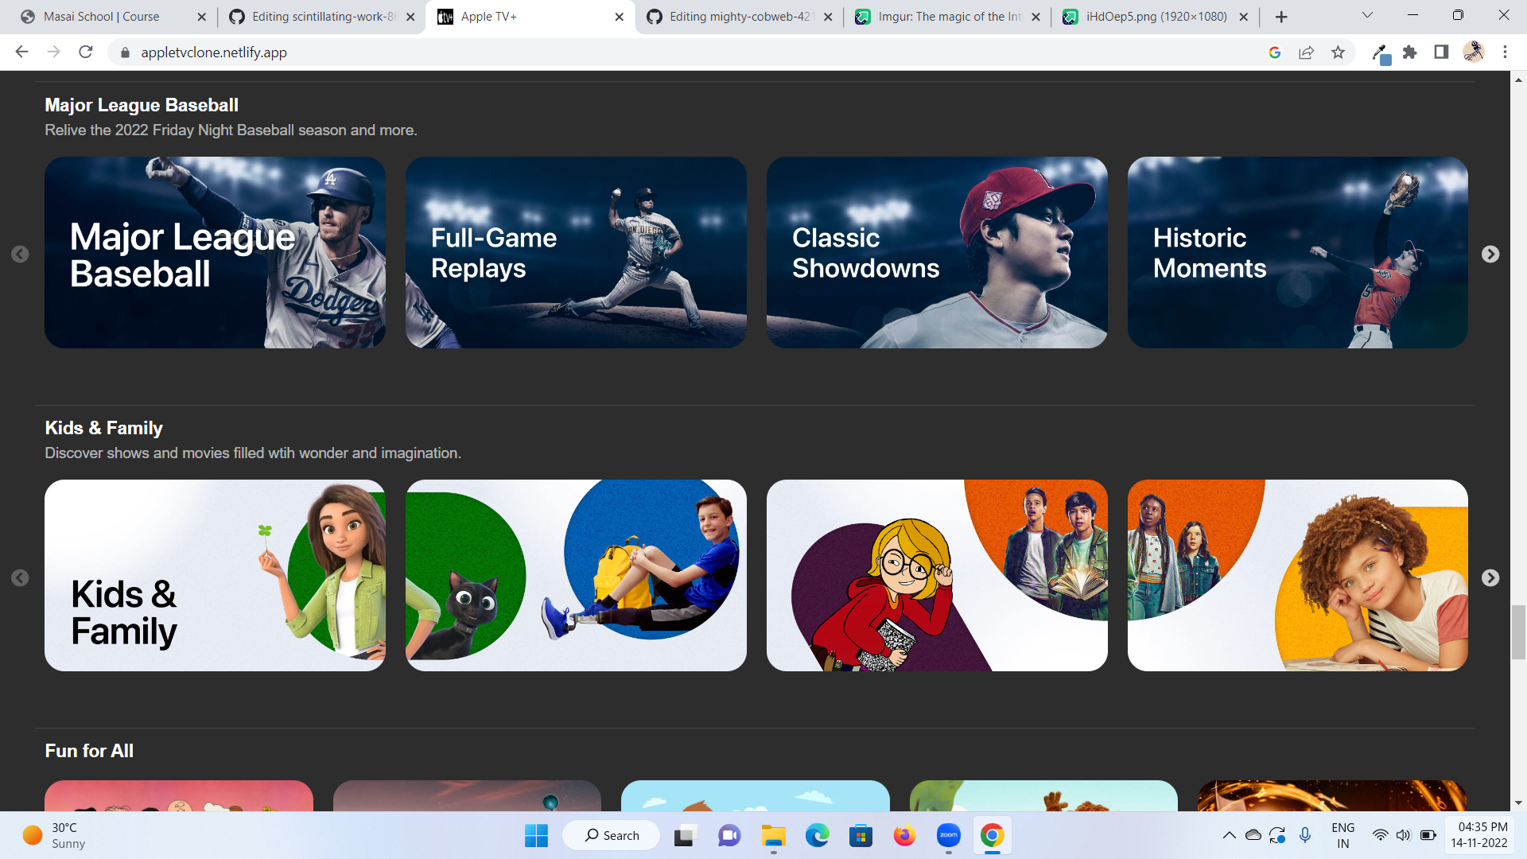The height and width of the screenshot is (859, 1527).
Task: Open Chrome three-dot menu
Action: [1505, 52]
